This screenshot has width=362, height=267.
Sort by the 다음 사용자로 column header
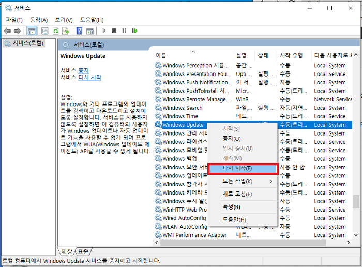tap(332, 55)
